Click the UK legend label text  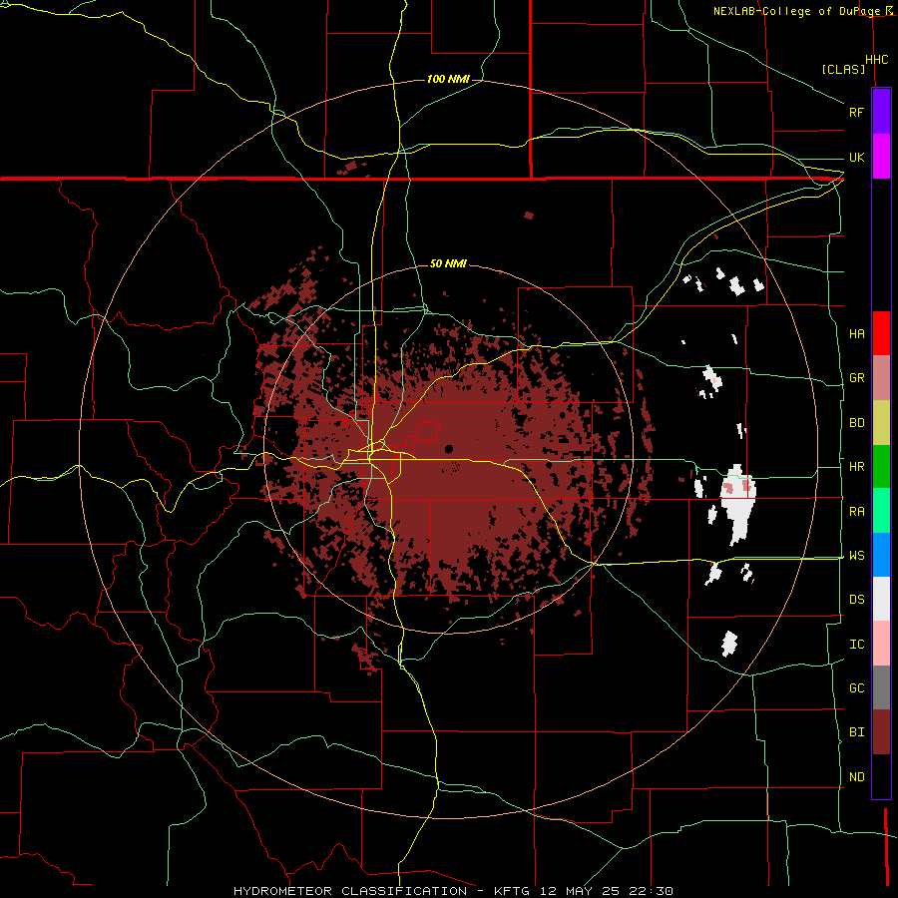point(856,157)
